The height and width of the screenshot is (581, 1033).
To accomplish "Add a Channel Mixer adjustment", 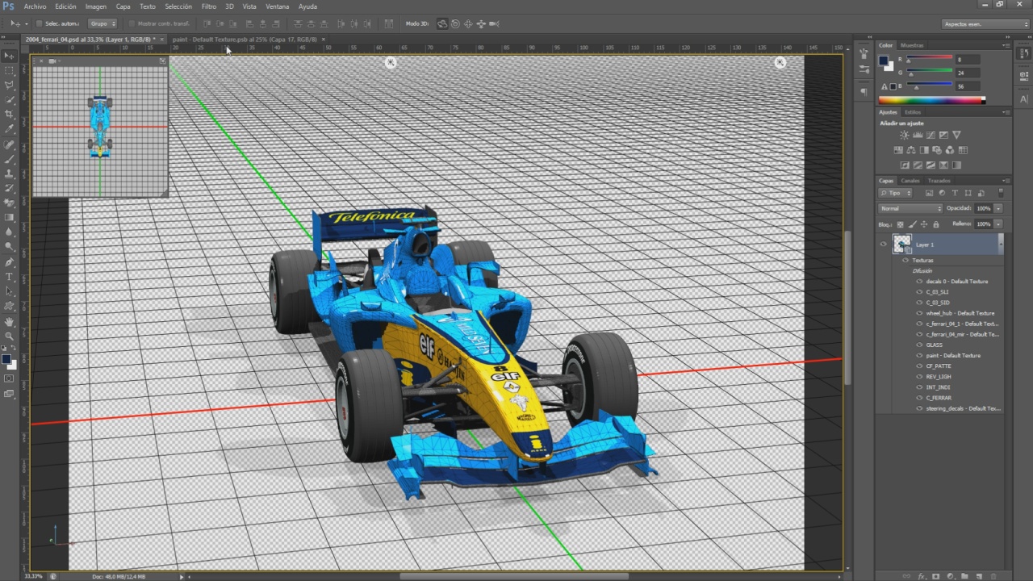I will tap(950, 150).
